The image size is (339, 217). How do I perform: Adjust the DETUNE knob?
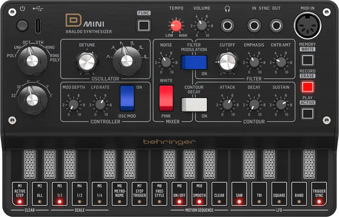[x=87, y=62]
